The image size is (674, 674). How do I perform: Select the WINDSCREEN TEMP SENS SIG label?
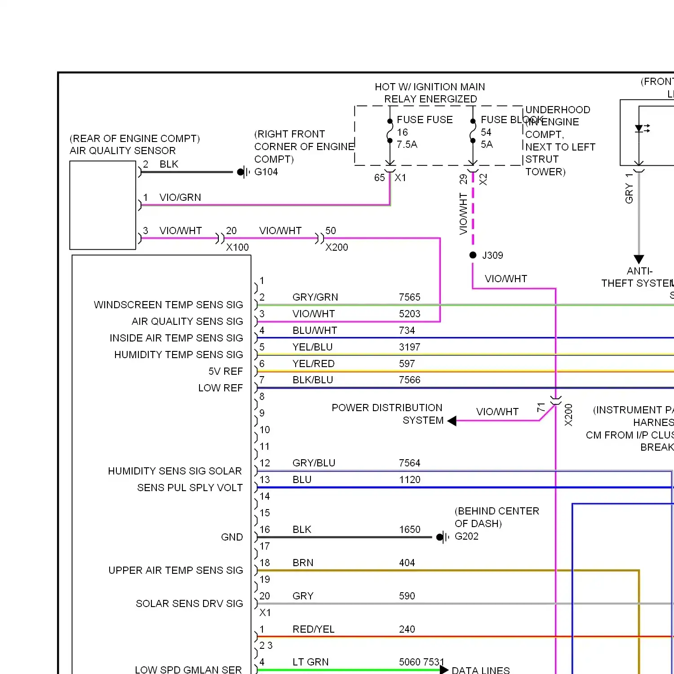click(x=168, y=305)
